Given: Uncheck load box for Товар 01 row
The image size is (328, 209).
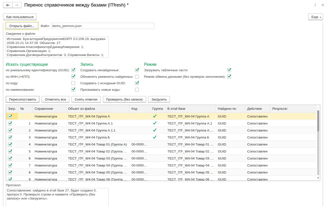Looking at the screenshot, I should [x=10, y=144].
